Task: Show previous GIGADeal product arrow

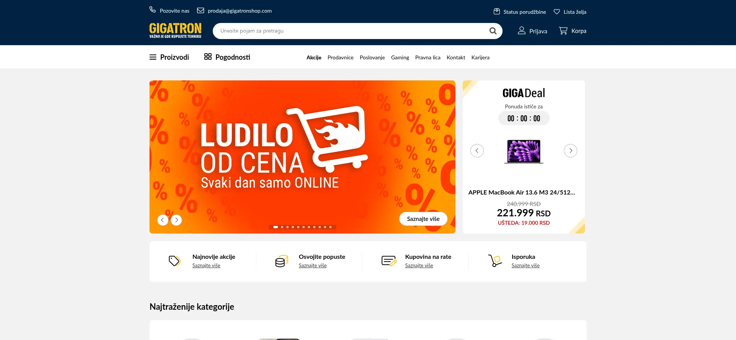Action: click(x=477, y=150)
